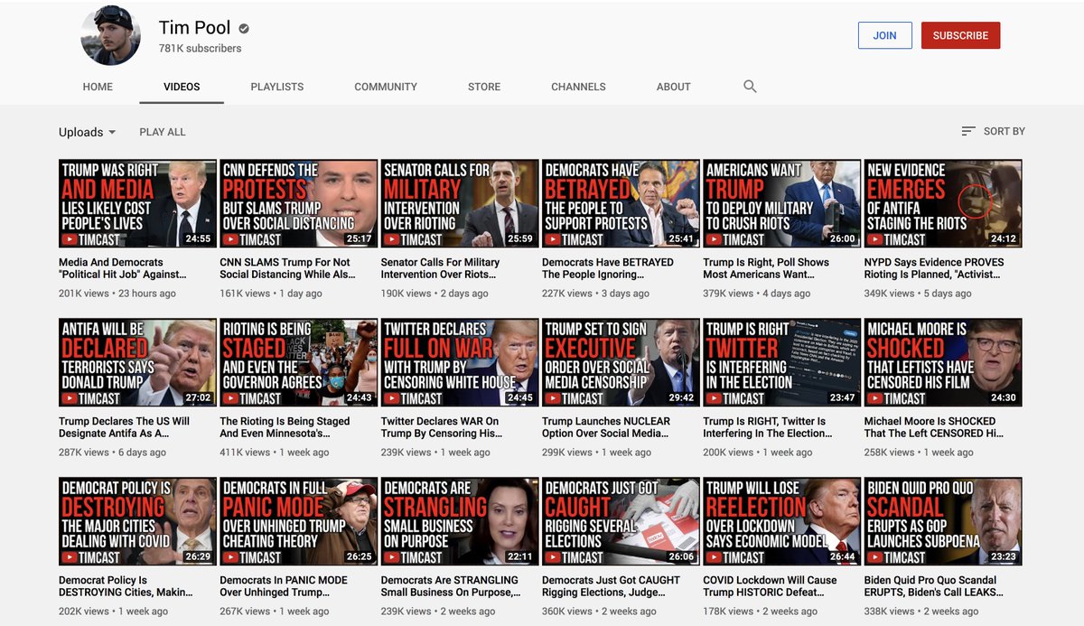This screenshot has width=1084, height=626.
Task: Expand the Uploads dropdown
Action: [x=88, y=132]
